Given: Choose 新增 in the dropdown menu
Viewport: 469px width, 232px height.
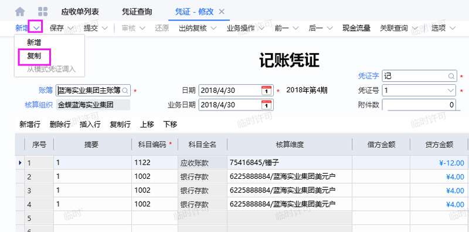Looking at the screenshot, I should point(34,43).
